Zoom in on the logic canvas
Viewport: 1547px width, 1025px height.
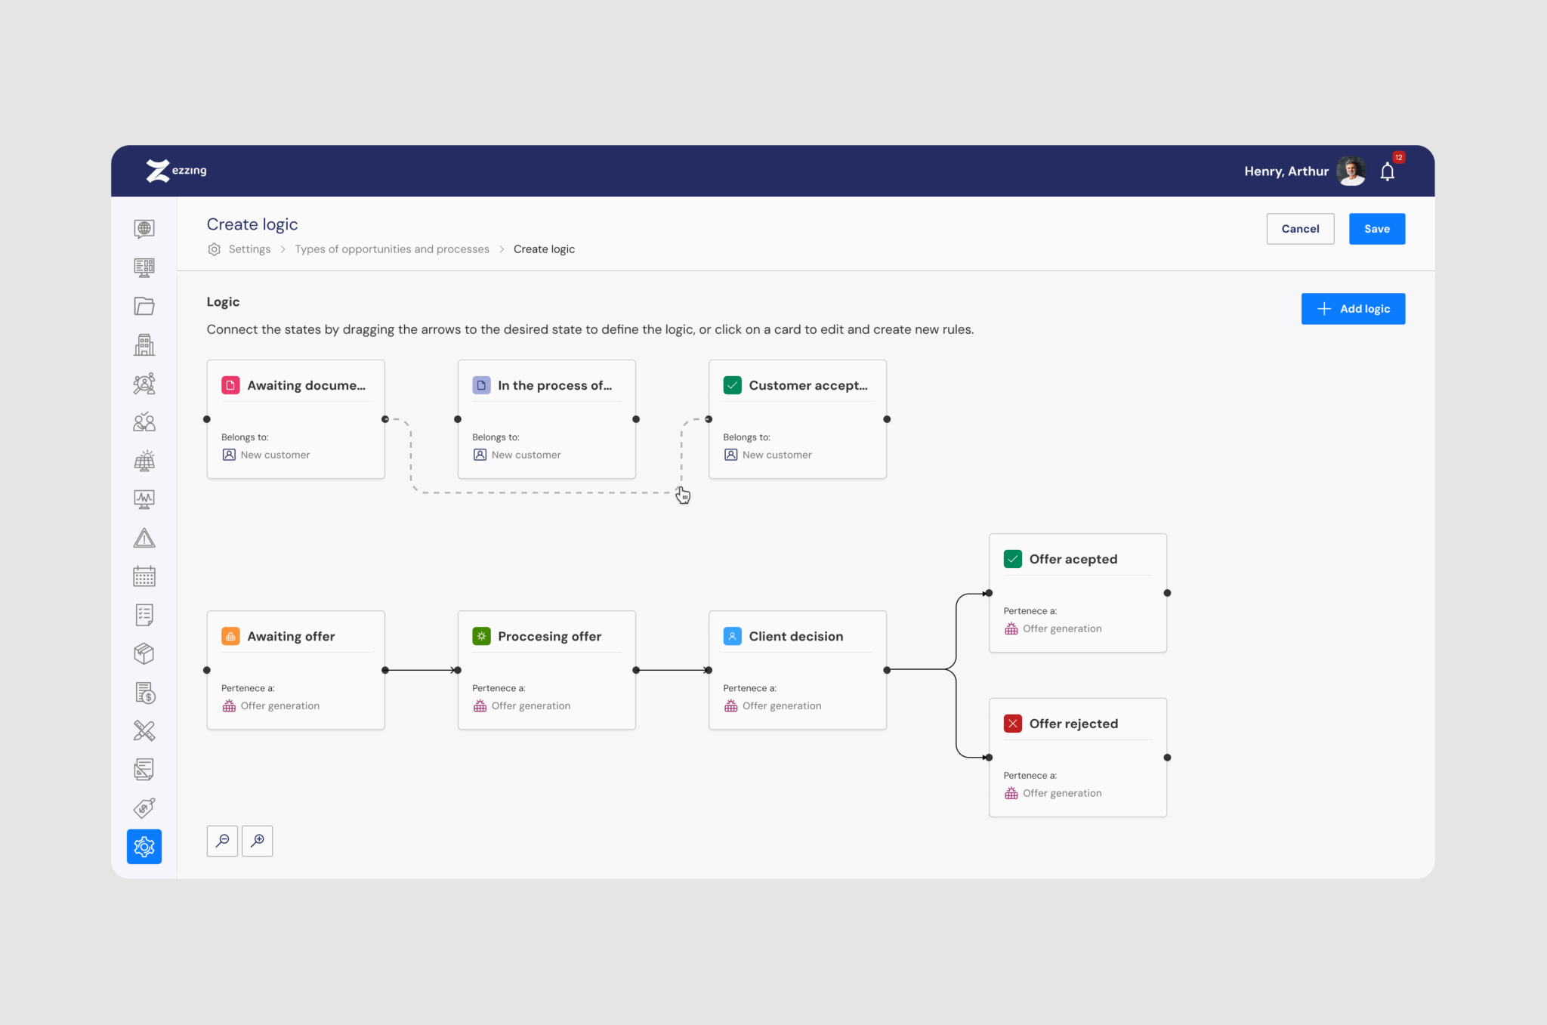click(x=258, y=841)
